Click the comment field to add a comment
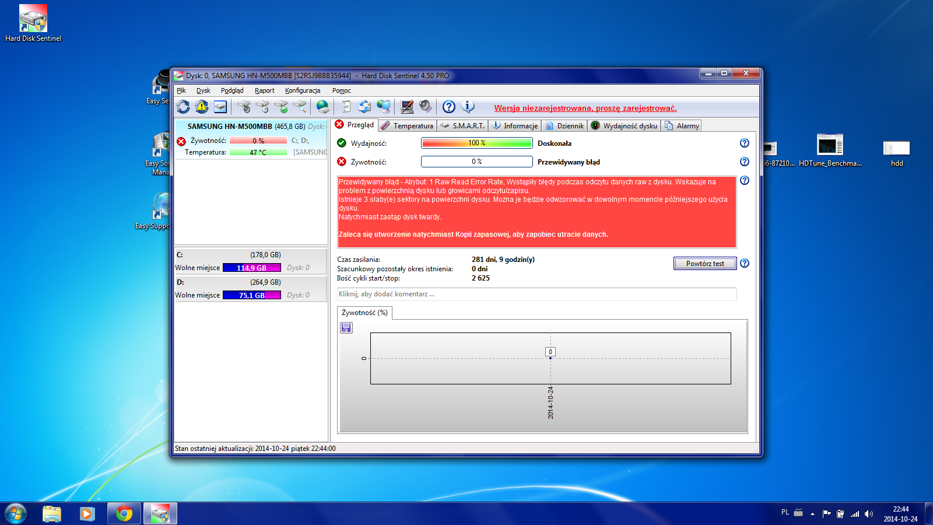The width and height of the screenshot is (933, 525). click(x=536, y=294)
